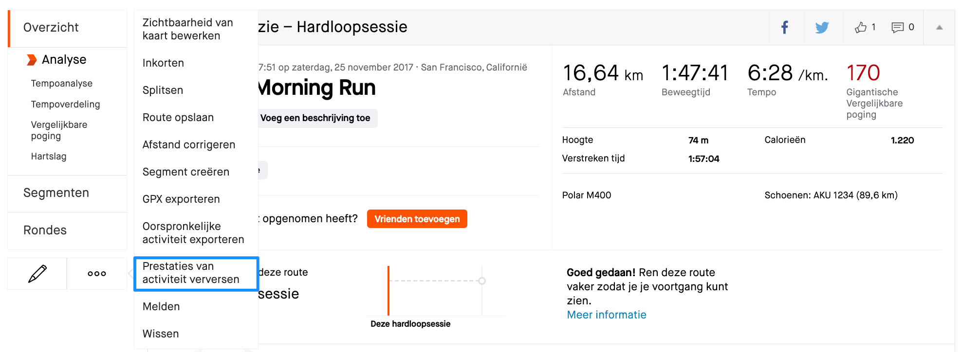Click the orange Analyse chevron icon
The image size is (962, 352).
[32, 60]
